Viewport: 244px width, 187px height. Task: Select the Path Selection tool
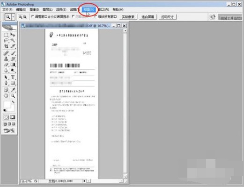[6, 77]
